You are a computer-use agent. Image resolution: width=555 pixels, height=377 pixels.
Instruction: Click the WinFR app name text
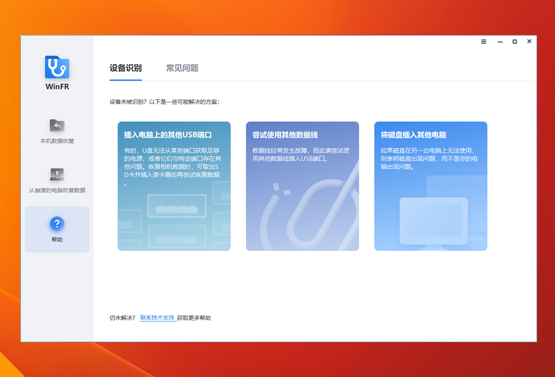tap(57, 86)
